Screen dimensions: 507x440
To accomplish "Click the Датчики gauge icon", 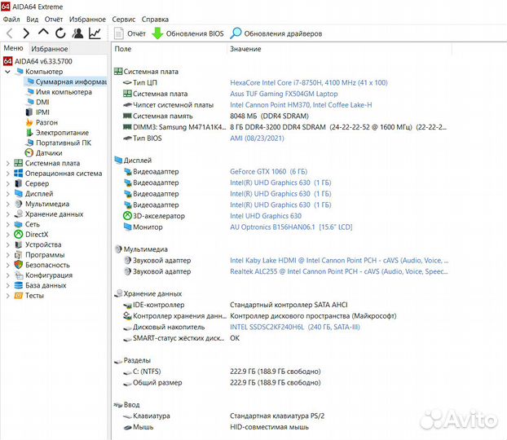I will (x=29, y=152).
